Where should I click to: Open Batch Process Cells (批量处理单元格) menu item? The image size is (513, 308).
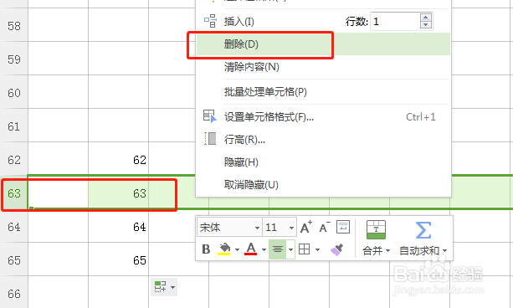265,92
